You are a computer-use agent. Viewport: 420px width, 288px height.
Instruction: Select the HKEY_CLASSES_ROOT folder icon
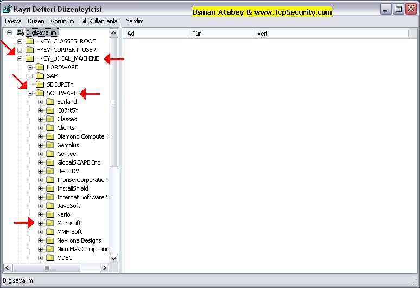point(29,41)
